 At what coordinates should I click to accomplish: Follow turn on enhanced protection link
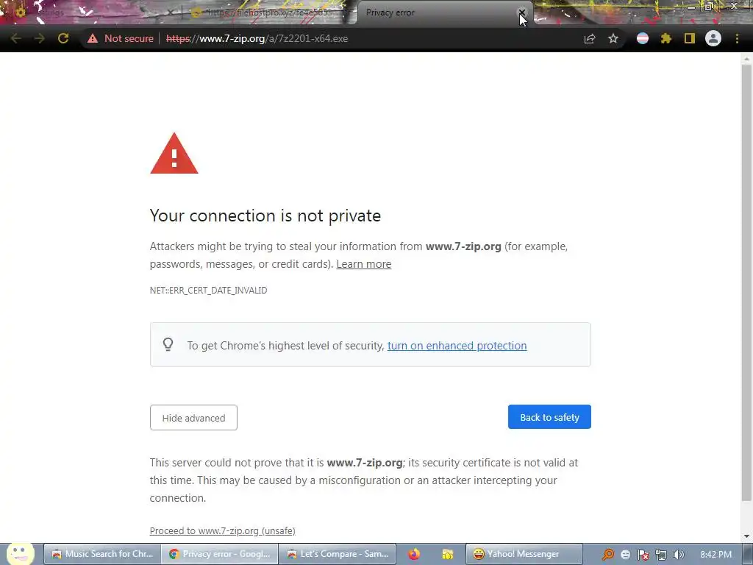457,346
